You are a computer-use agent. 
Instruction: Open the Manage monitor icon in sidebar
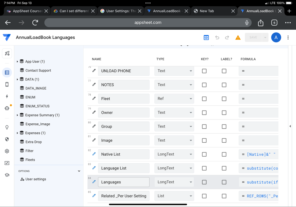click(x=7, y=163)
